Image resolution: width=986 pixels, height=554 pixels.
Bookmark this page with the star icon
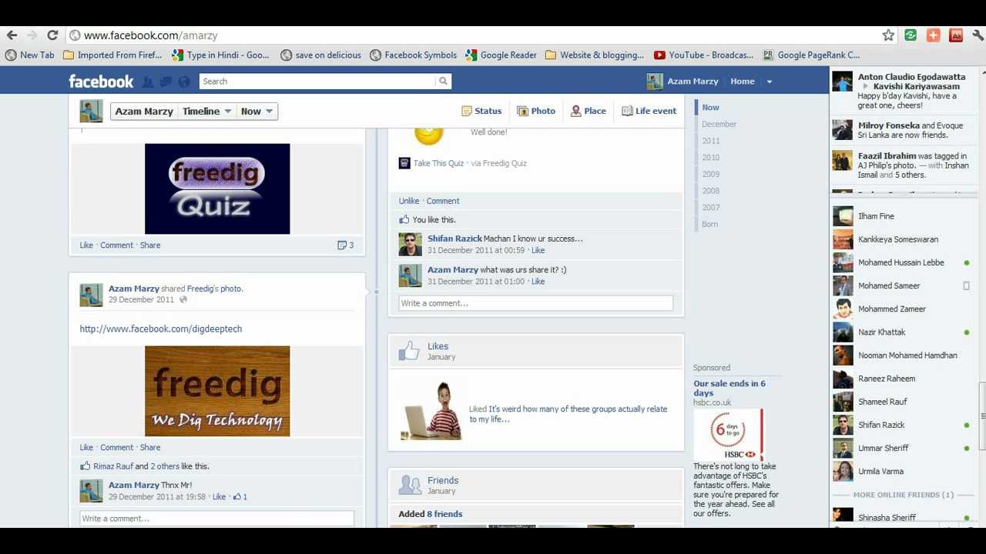888,35
